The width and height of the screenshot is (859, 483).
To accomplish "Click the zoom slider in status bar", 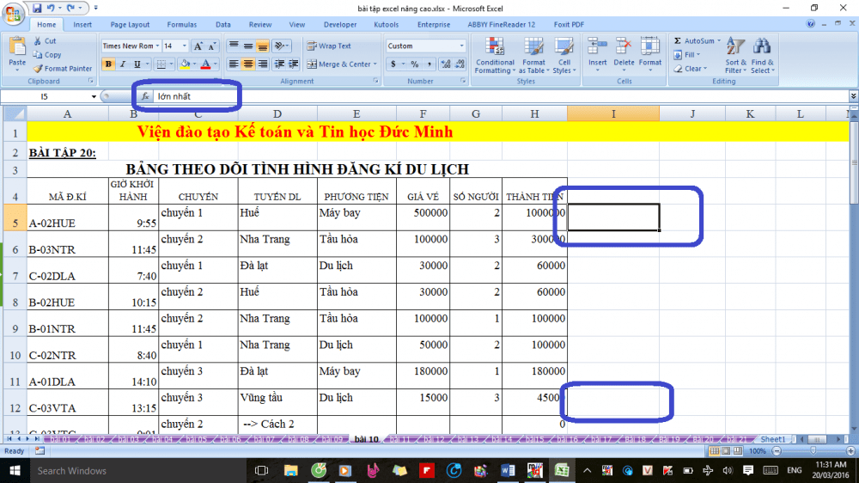I will tap(813, 451).
